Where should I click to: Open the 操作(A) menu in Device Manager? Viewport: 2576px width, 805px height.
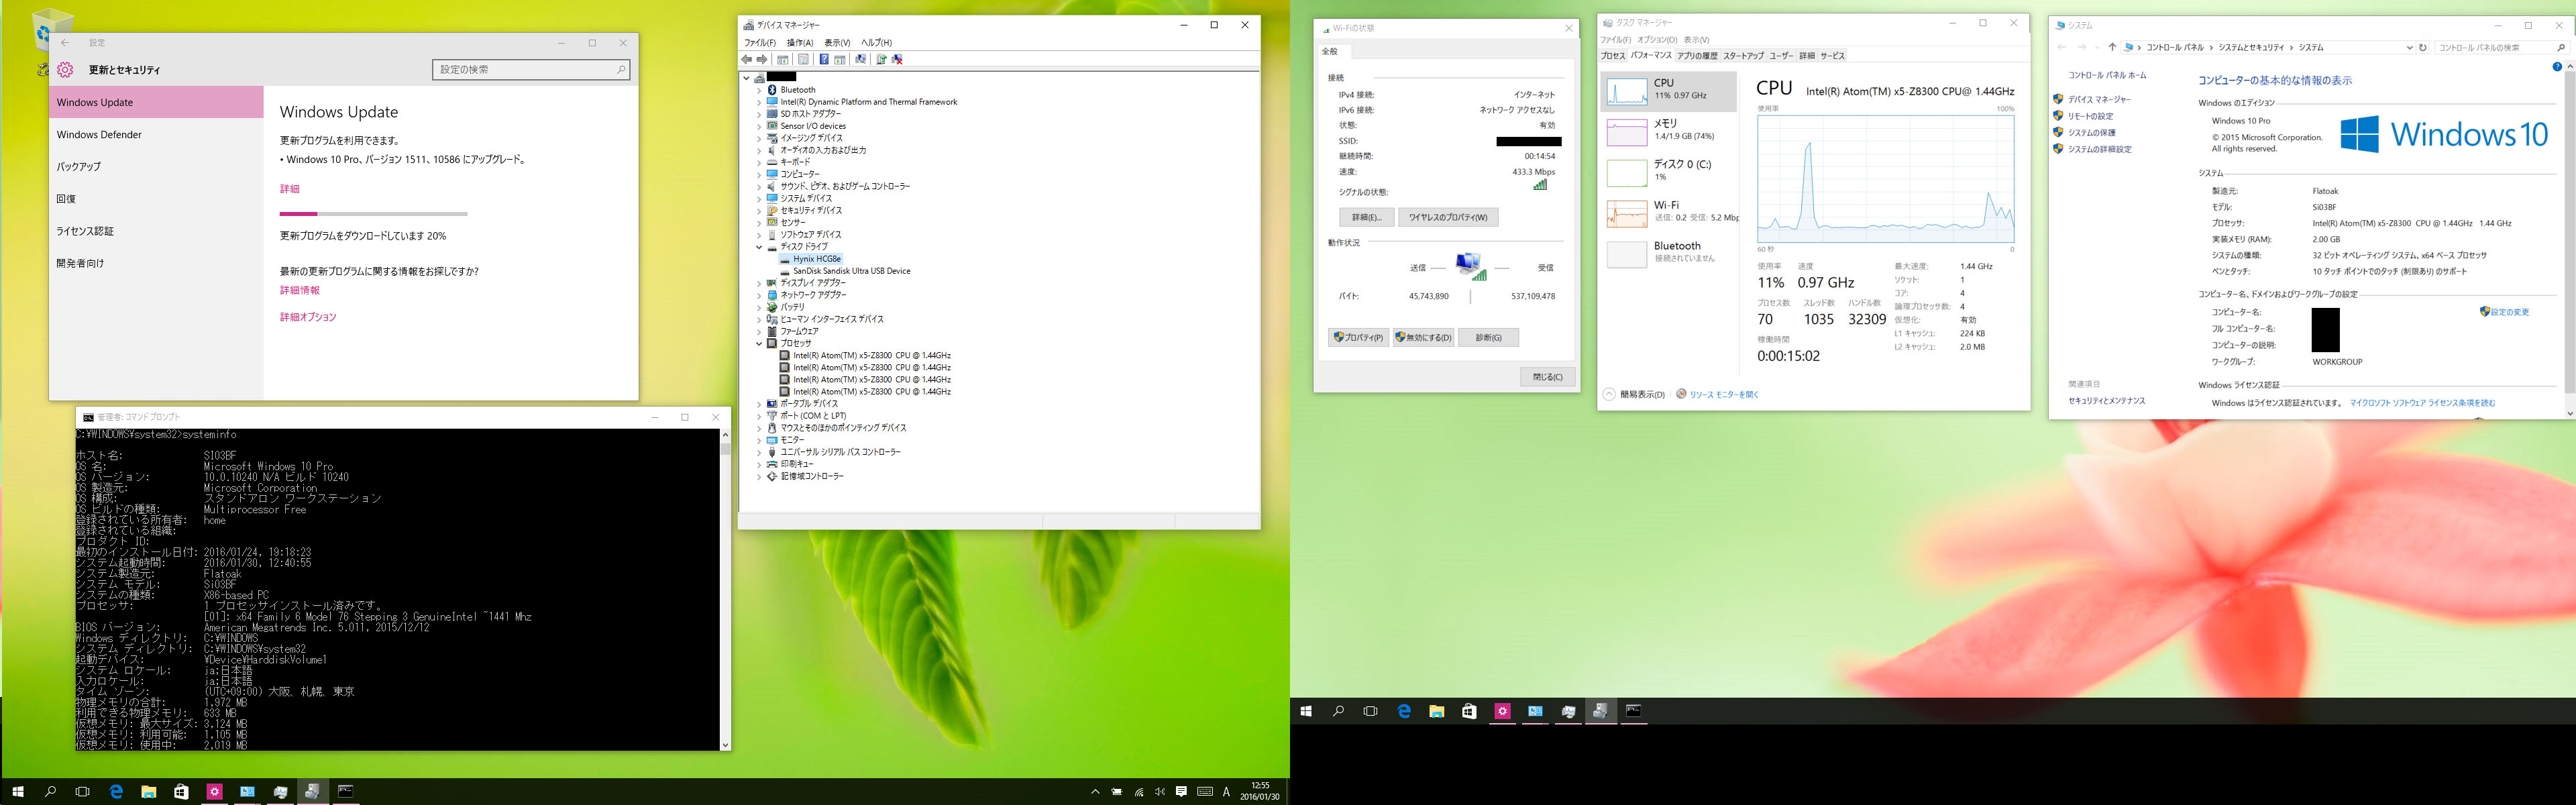click(800, 43)
